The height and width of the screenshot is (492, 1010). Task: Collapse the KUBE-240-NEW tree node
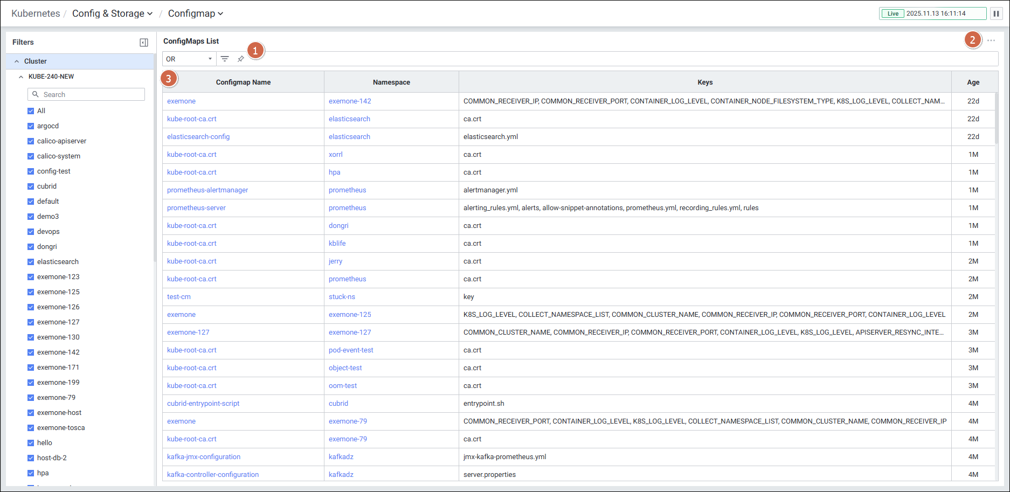pos(21,77)
